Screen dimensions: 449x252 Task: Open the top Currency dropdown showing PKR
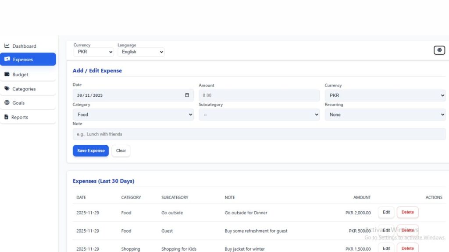[93, 52]
